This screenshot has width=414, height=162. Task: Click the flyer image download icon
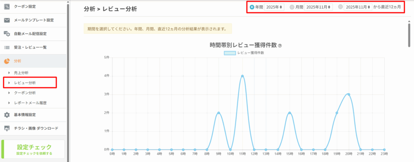click(7, 128)
